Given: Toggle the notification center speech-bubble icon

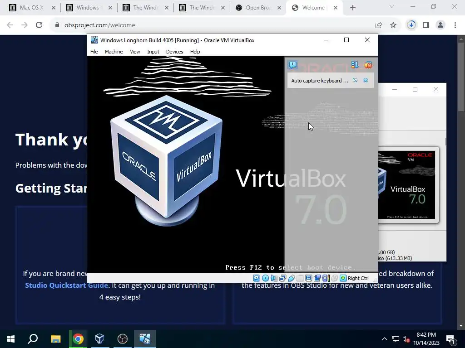Looking at the screenshot, I should [293, 65].
